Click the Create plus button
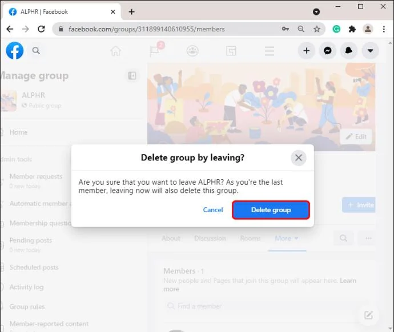The width and height of the screenshot is (394, 332). [306, 51]
